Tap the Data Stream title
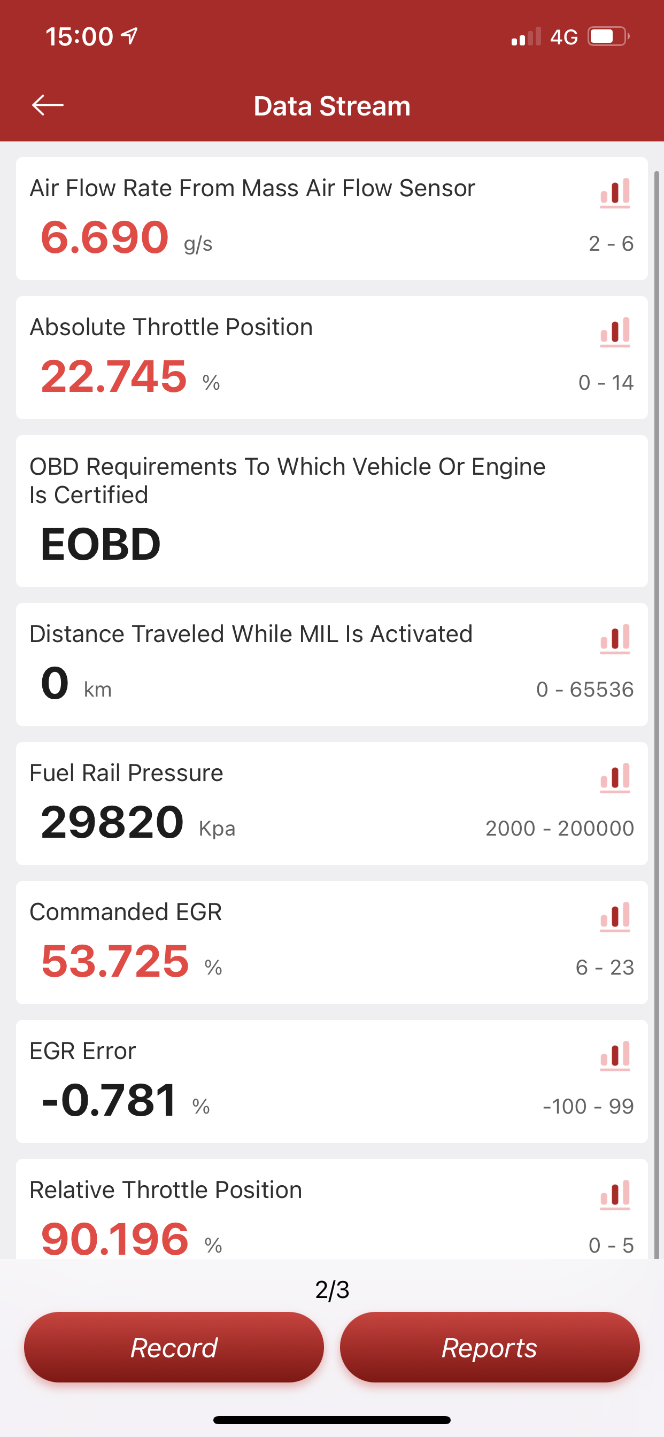Viewport: 664px width, 1437px height. coord(332,106)
